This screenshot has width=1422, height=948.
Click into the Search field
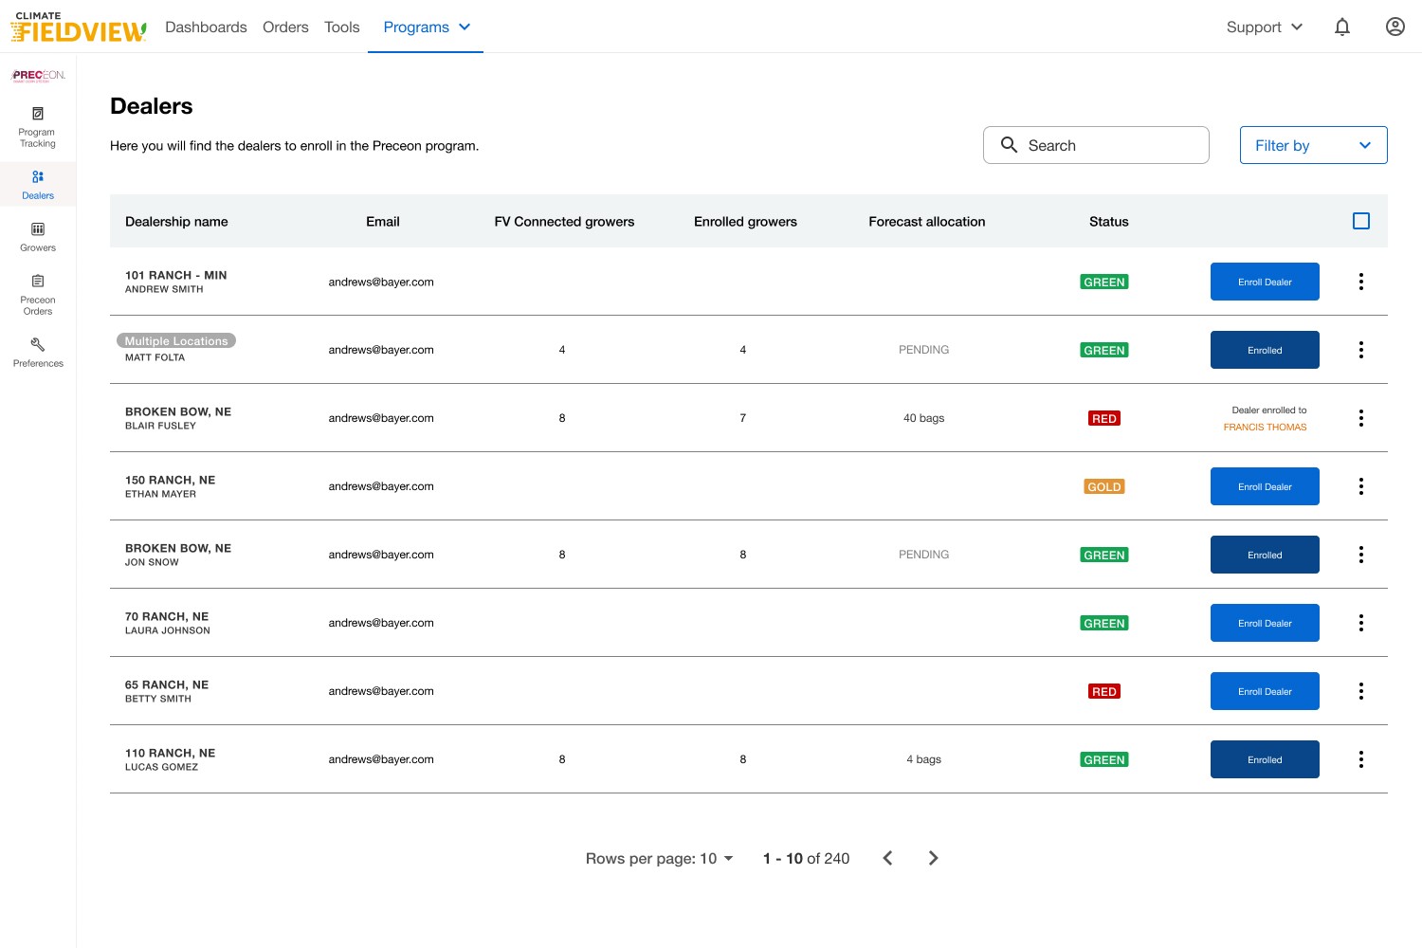pyautogui.click(x=1096, y=145)
